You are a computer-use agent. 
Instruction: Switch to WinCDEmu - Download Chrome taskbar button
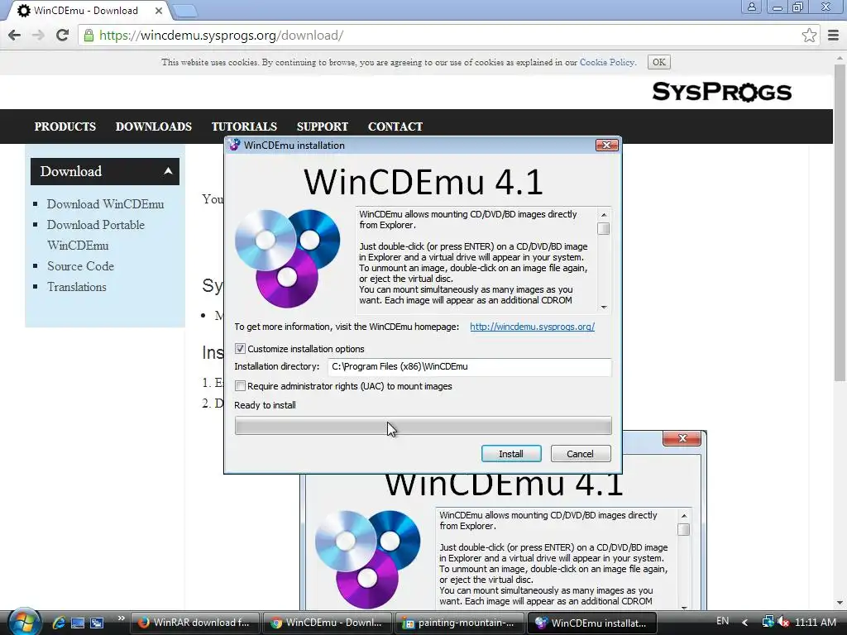[x=328, y=623]
